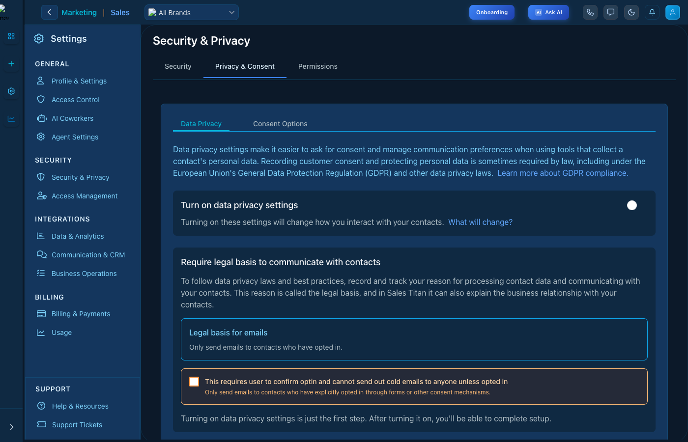The image size is (688, 442).
Task: Click the Access Control shield icon
Action: coord(41,99)
